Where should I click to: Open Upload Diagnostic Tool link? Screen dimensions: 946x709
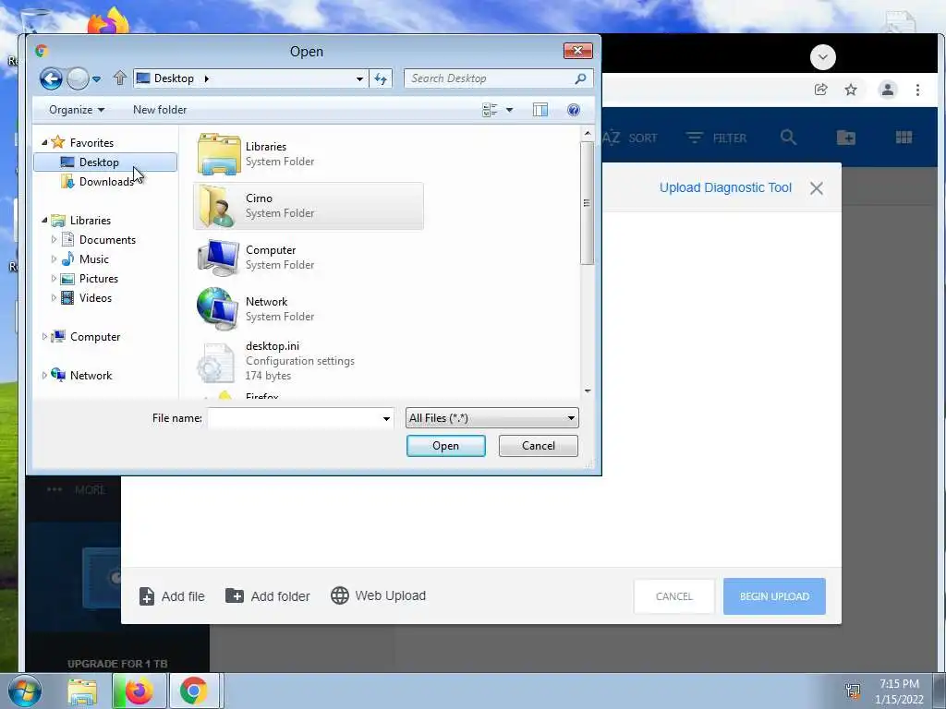point(725,187)
